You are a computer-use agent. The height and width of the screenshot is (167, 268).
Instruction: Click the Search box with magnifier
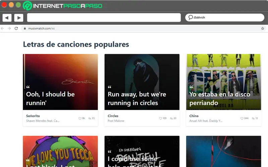[x=224, y=17]
